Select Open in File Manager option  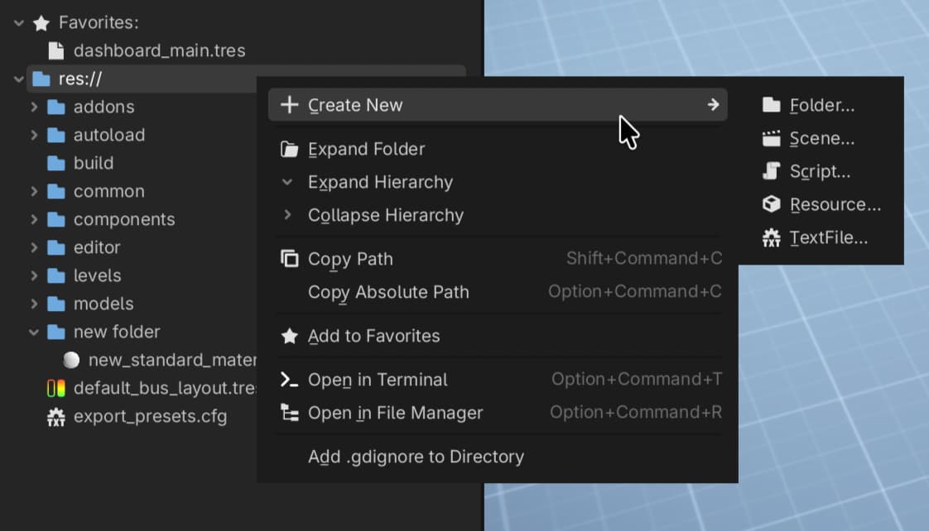pos(395,413)
